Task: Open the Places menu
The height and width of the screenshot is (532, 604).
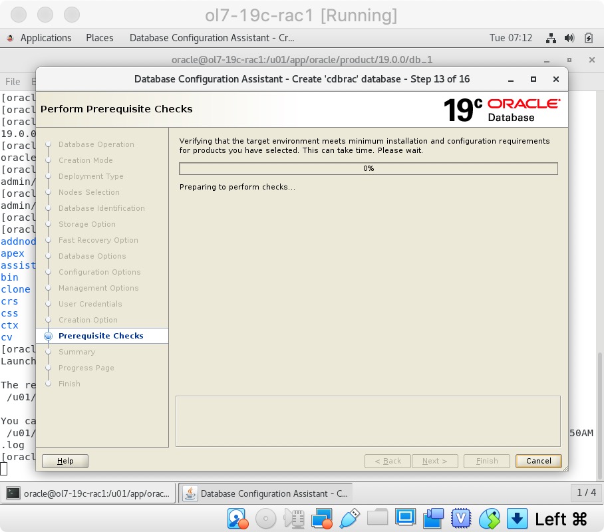Action: coord(99,38)
